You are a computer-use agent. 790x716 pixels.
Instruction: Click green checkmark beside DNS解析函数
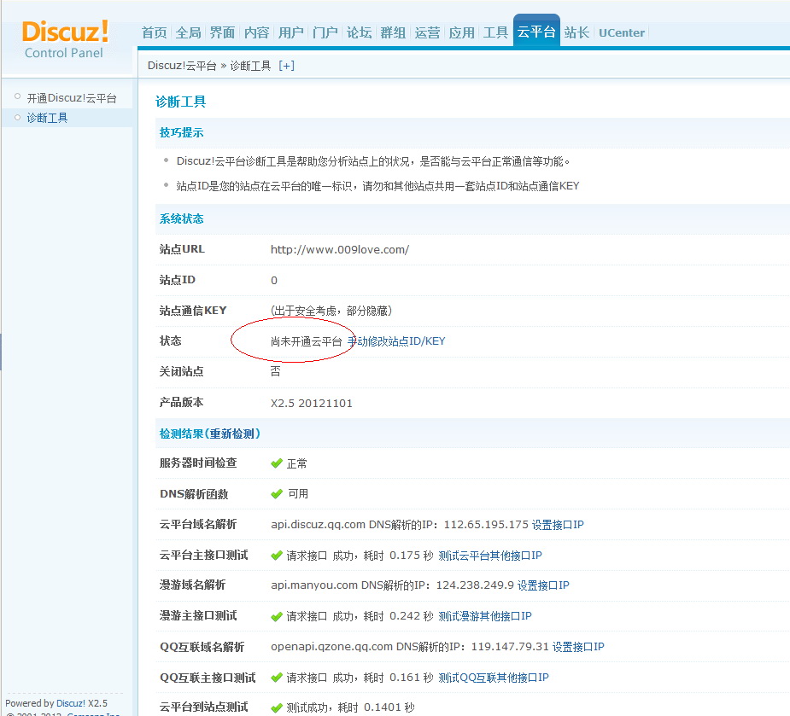pyautogui.click(x=277, y=494)
